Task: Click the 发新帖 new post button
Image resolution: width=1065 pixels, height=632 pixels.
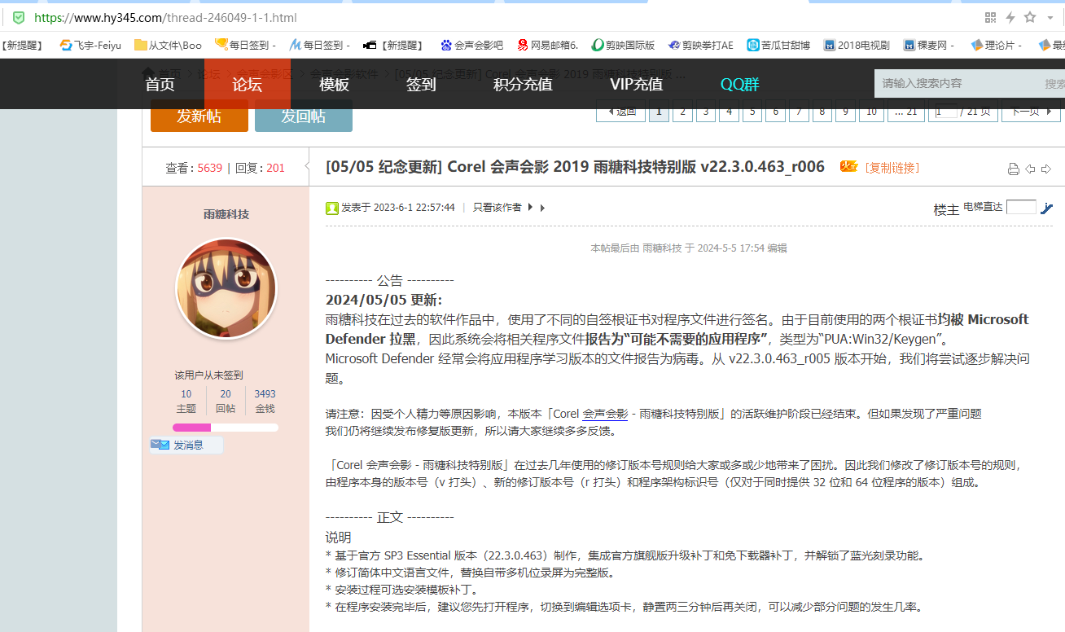Action: (x=199, y=116)
